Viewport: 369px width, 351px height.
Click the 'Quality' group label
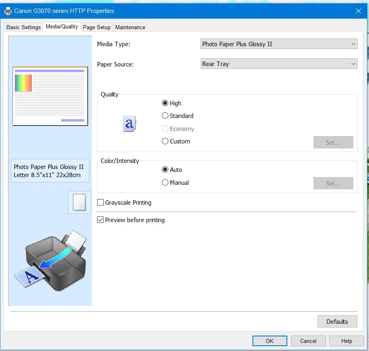110,94
